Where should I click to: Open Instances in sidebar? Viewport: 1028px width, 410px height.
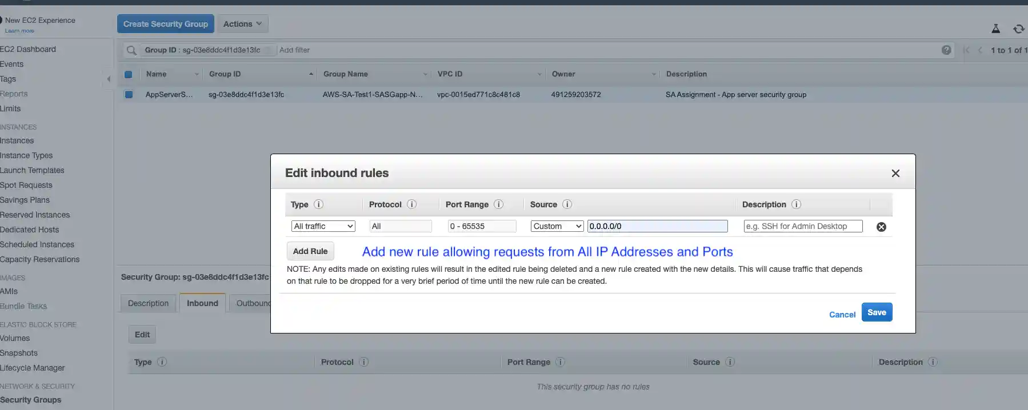(x=17, y=140)
